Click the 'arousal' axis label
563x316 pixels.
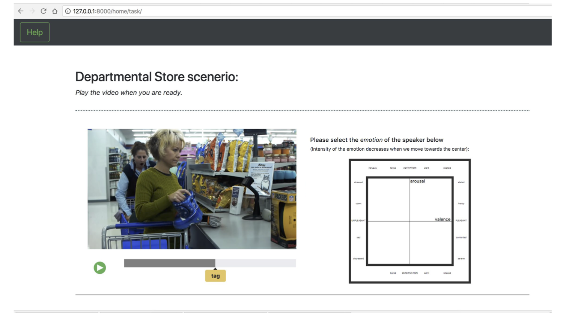[x=417, y=181]
